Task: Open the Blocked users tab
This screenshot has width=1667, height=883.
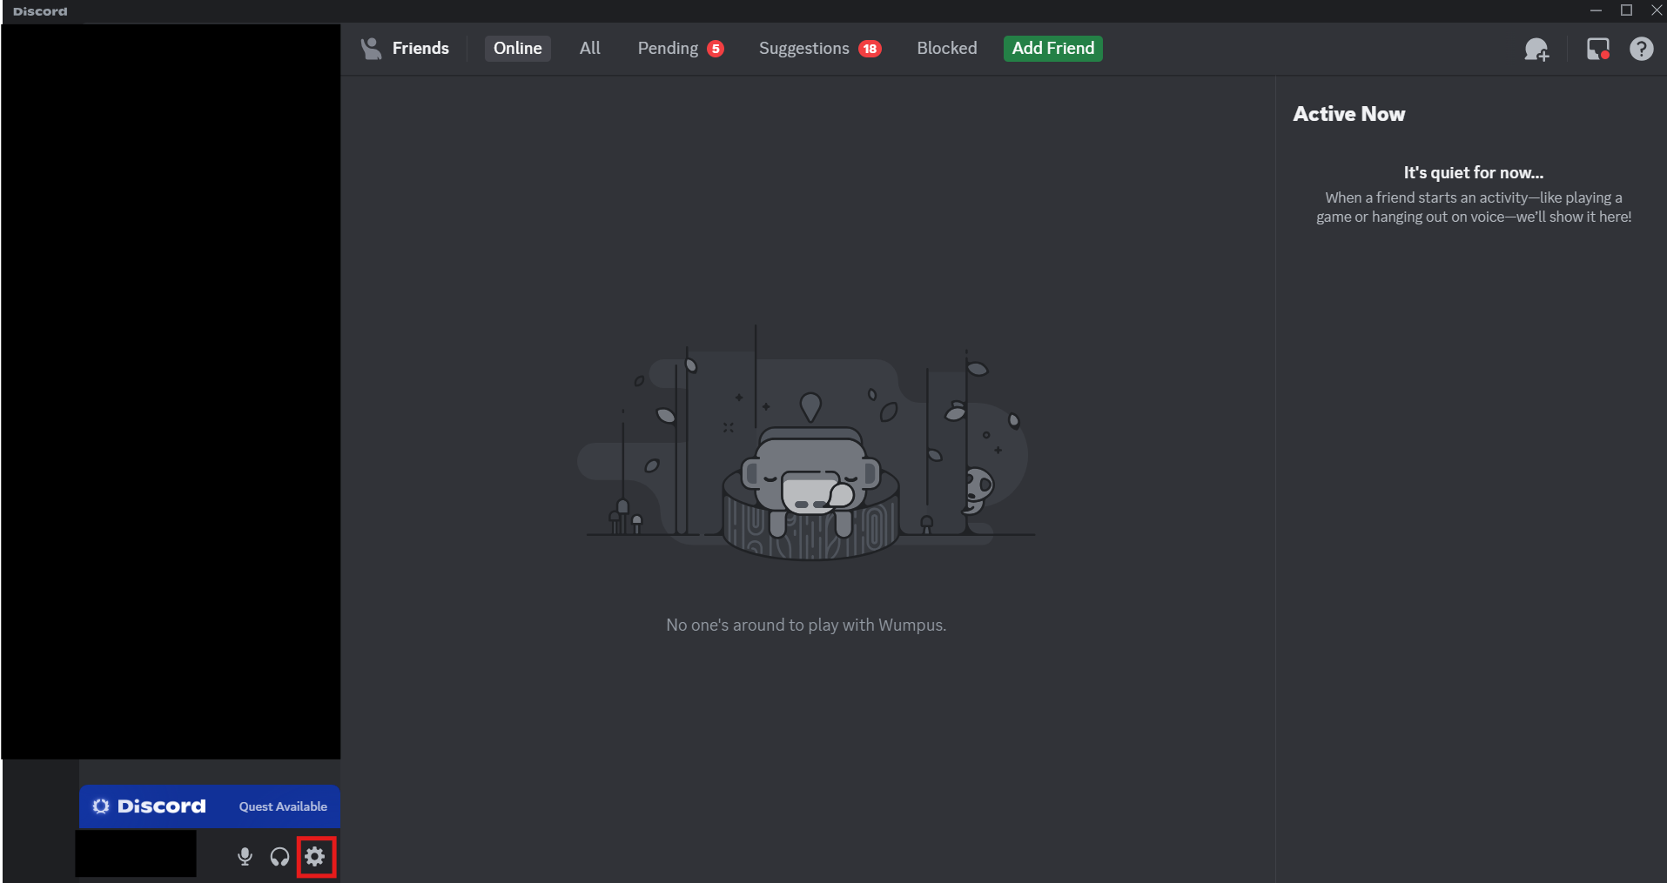Action: [946, 49]
